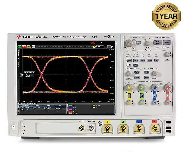
Task: Click the channel 3 blue vertical scale knob
Action: (x=155, y=88)
